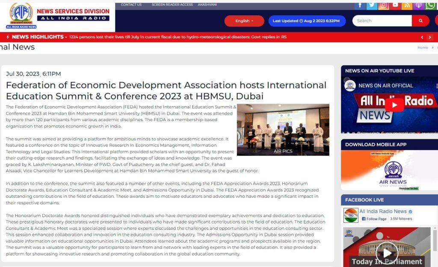Play the All India Radio YouTube video
This screenshot has width=438, height=267.
(394, 105)
